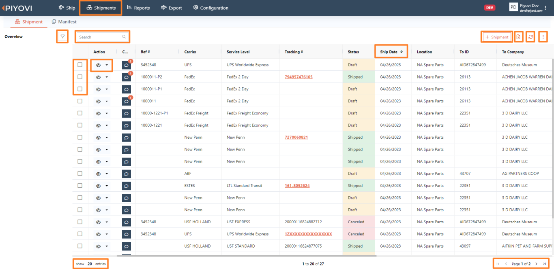Sort by Ship Date column header
Image resolution: width=554 pixels, height=269 pixels.
[391, 52]
